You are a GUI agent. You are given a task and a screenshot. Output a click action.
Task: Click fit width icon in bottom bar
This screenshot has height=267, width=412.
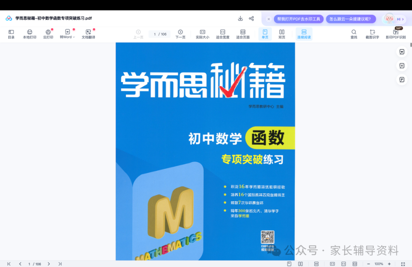pyautogui.click(x=343, y=264)
